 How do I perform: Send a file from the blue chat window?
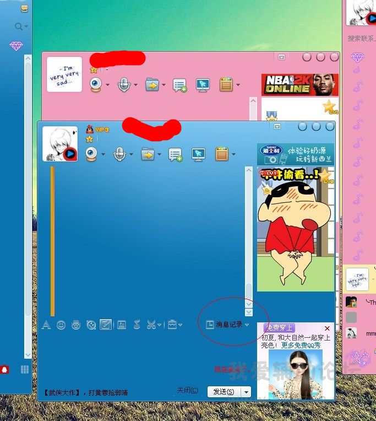pyautogui.click(x=148, y=154)
